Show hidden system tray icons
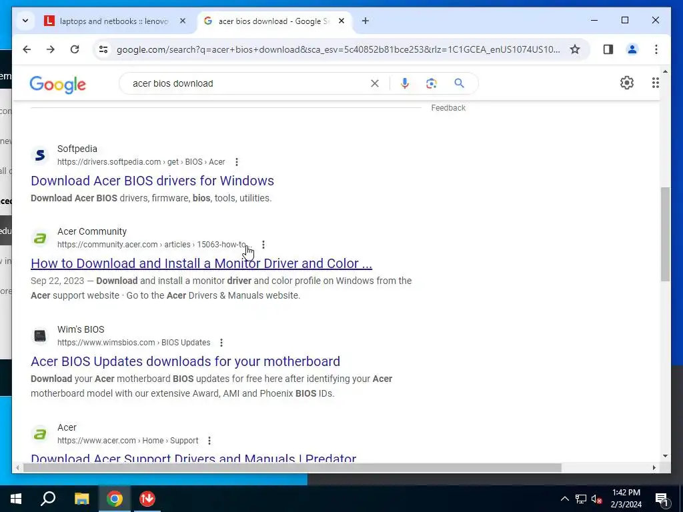Viewport: 683px width, 512px height. [564, 499]
